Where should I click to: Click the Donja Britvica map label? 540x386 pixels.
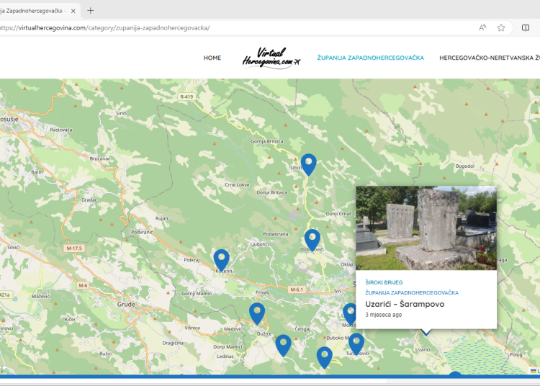point(271,192)
